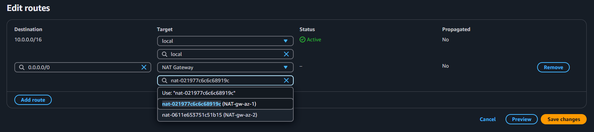Clear the local target search field
The image size is (594, 132).
click(x=286, y=54)
